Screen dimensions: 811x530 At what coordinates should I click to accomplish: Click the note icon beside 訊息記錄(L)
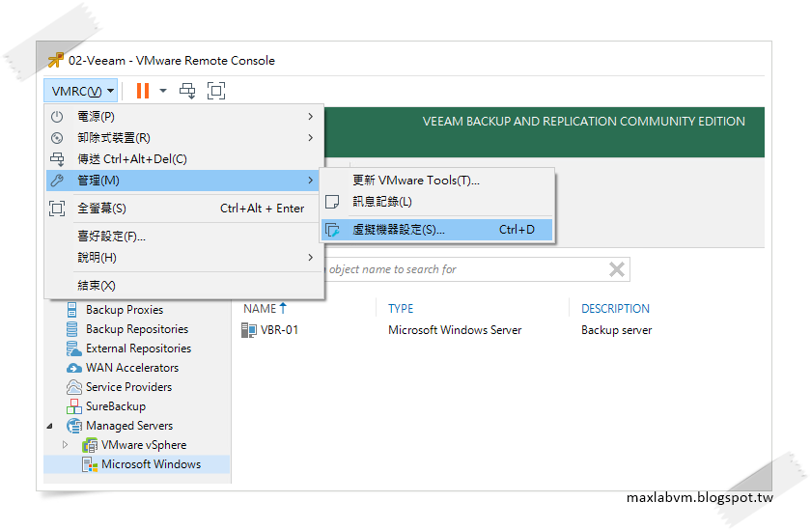coord(332,202)
